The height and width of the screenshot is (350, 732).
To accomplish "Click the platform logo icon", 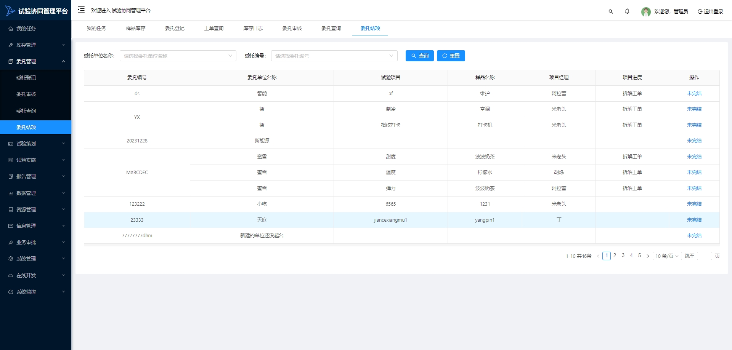I will pyautogui.click(x=10, y=11).
